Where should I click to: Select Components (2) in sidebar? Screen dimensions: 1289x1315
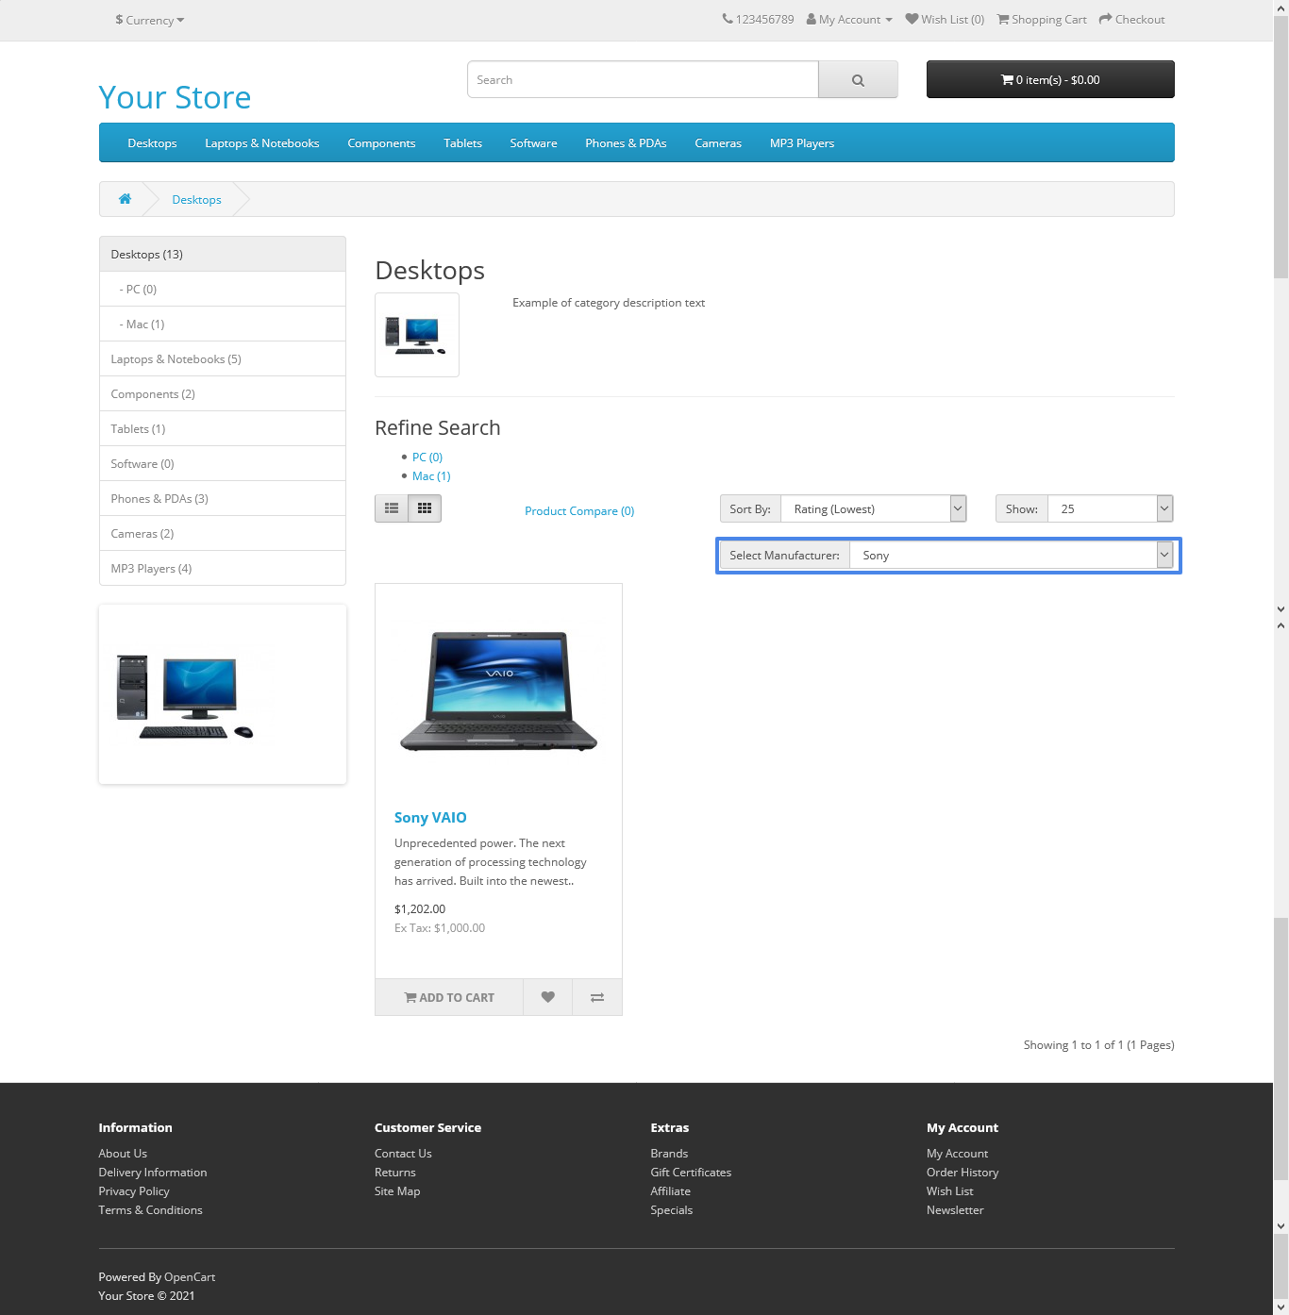pyautogui.click(x=223, y=394)
